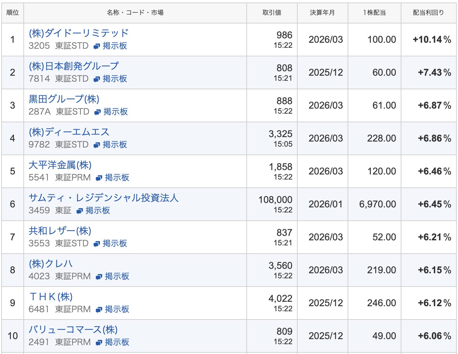Image resolution: width=458 pixels, height=354 pixels.
Task: Select the +6.12% dividend yield value
Action: (x=435, y=303)
